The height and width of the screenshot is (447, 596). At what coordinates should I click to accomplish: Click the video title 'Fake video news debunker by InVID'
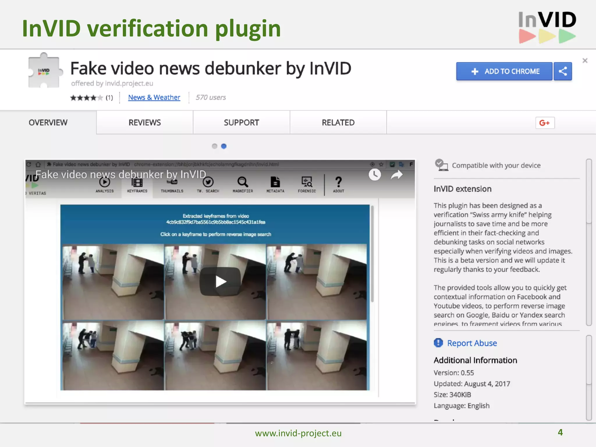[x=121, y=174]
